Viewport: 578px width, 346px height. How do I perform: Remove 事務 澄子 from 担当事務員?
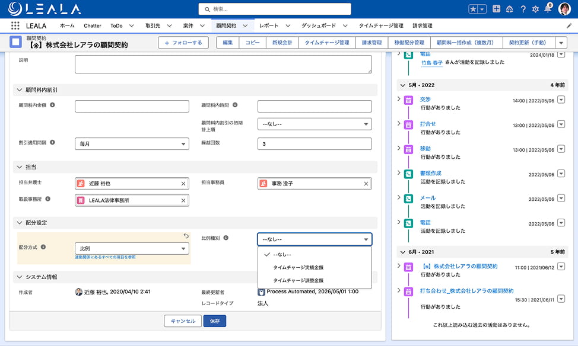(366, 183)
